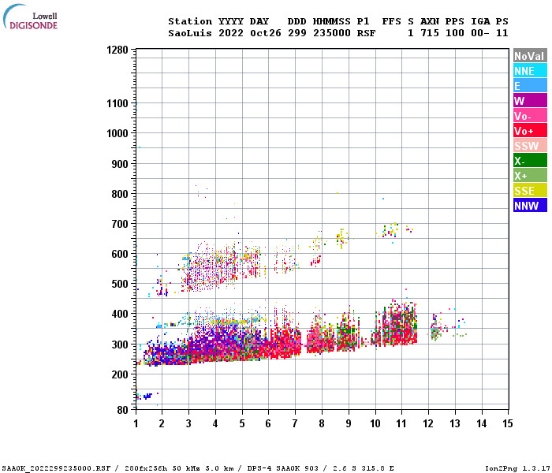Click the Station header label
Screen dimensions: 552x473
(190, 21)
